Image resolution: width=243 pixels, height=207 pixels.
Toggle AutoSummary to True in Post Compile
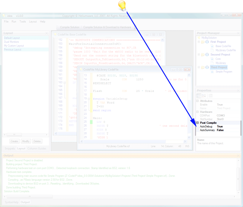pyautogui.click(x=220, y=130)
